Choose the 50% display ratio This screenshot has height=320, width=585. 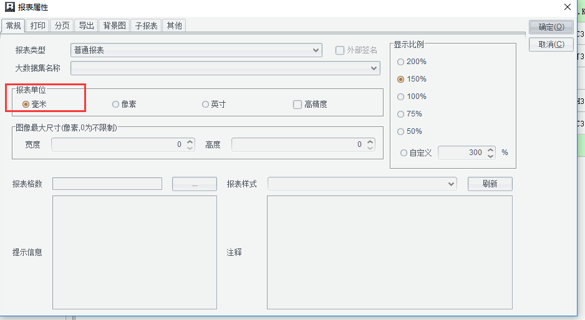(x=400, y=131)
